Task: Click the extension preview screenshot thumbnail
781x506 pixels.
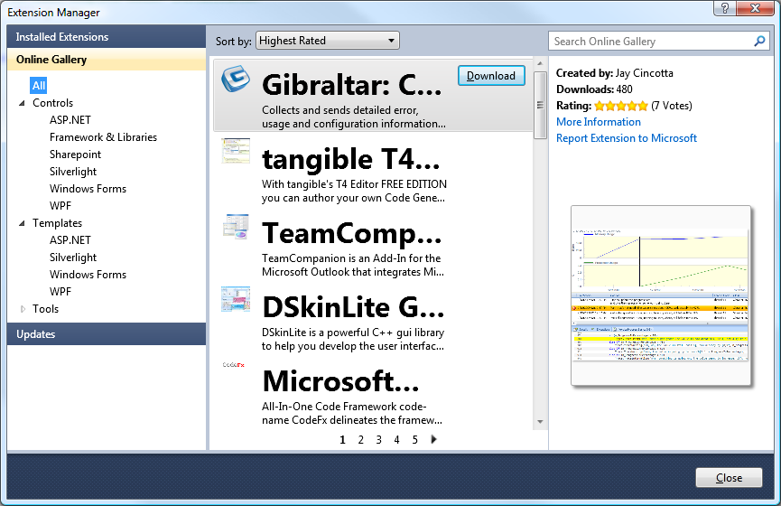Action: coord(660,295)
